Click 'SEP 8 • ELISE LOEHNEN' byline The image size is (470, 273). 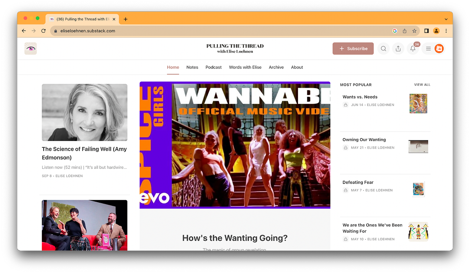[62, 176]
